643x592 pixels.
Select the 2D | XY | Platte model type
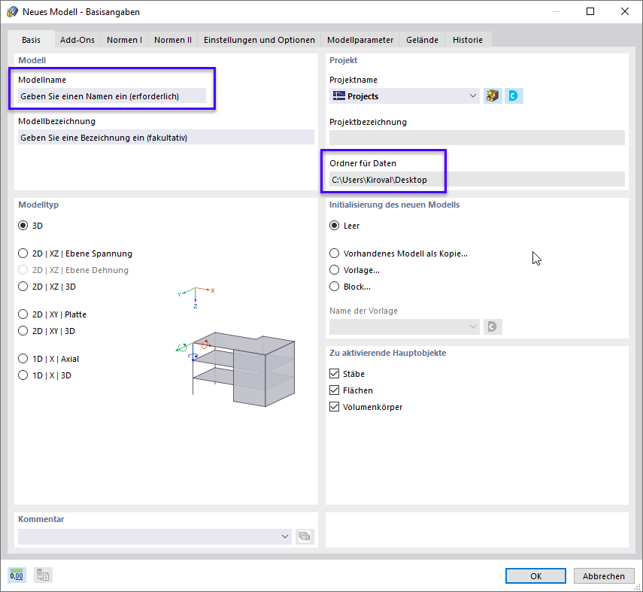23,314
